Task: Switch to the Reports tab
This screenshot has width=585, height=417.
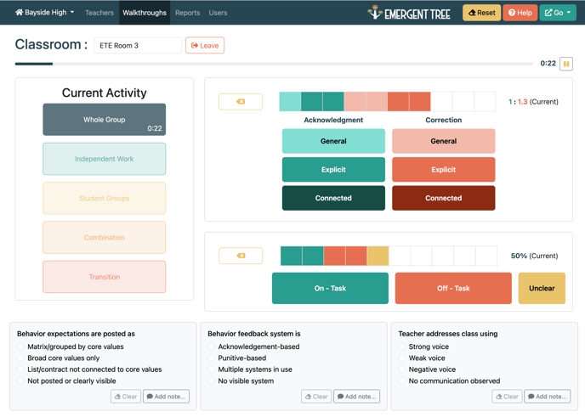Action: 187,13
